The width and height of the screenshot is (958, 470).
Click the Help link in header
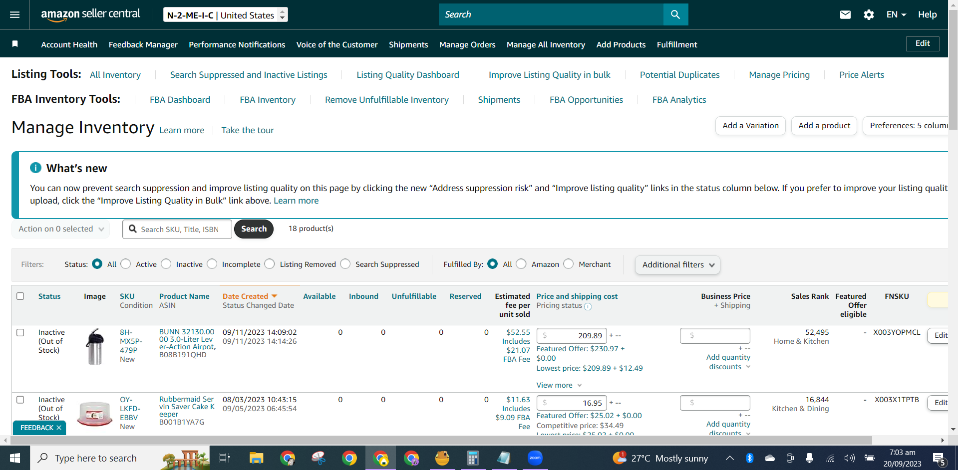click(927, 14)
